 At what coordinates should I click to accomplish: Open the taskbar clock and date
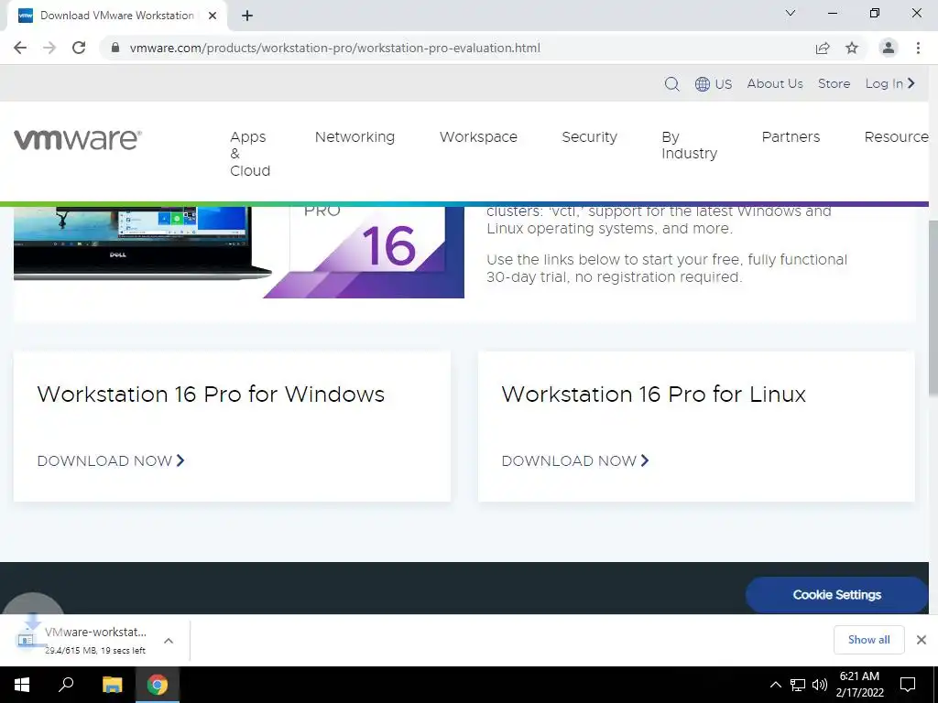pyautogui.click(x=859, y=685)
